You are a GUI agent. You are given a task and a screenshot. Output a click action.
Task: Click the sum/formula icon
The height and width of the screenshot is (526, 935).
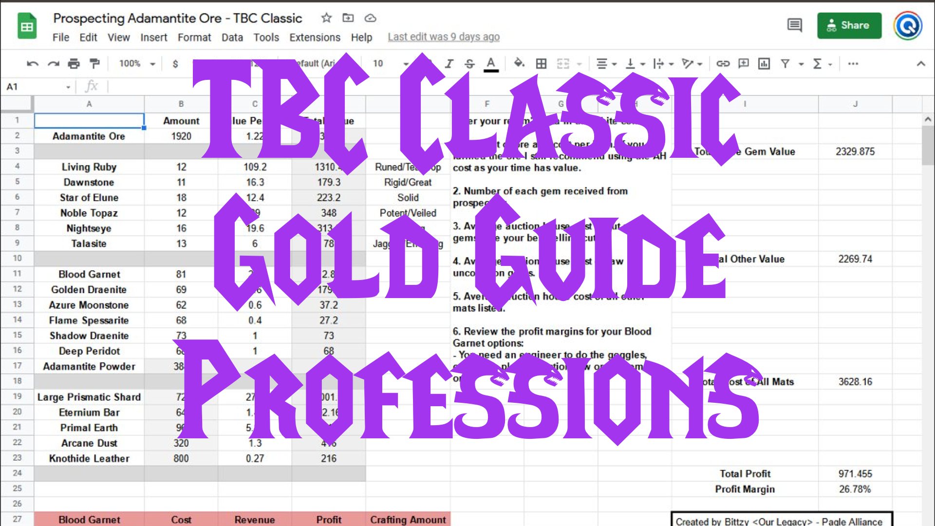tap(817, 64)
